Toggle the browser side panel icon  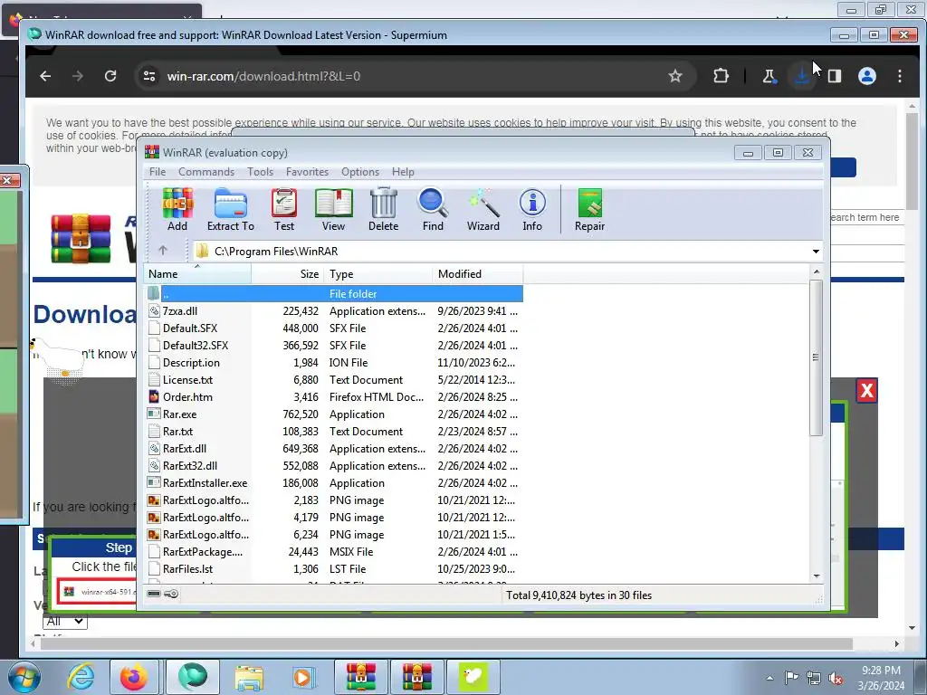point(834,76)
